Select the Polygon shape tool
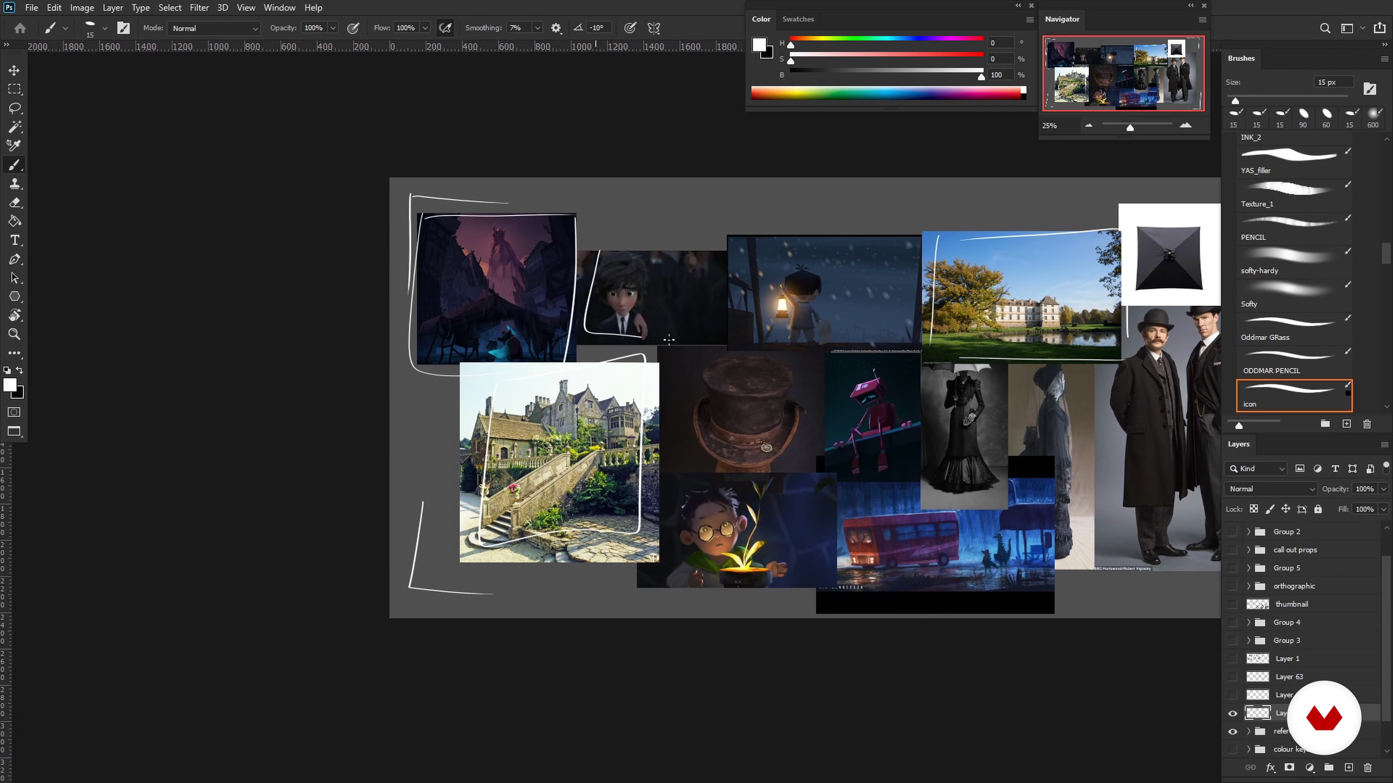The image size is (1393, 783). (x=15, y=297)
